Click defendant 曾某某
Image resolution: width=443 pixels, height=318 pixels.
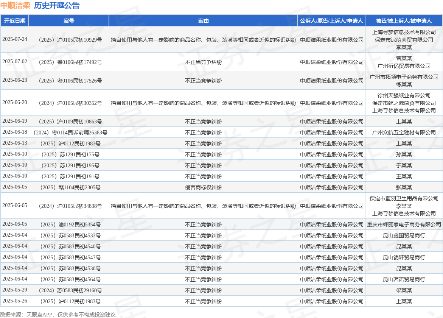click(404, 58)
